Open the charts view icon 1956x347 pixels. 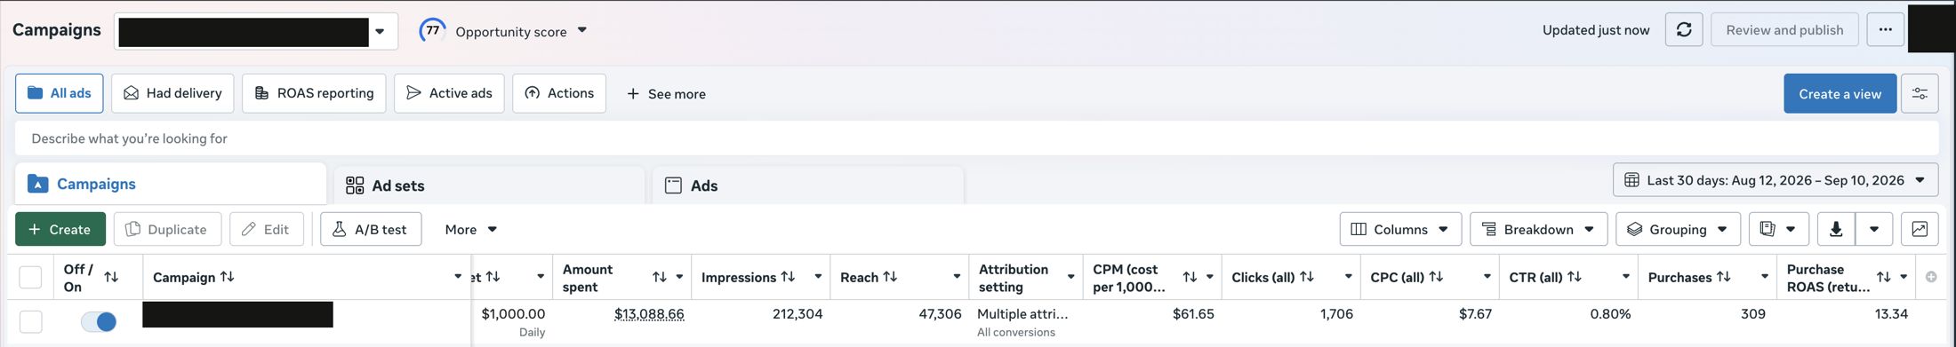pyautogui.click(x=1920, y=229)
